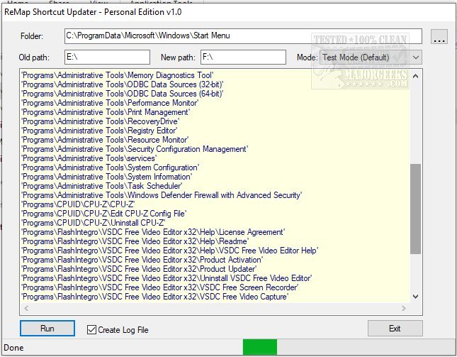Click into the New path field
This screenshot has width=457, height=357.
pyautogui.click(x=243, y=57)
